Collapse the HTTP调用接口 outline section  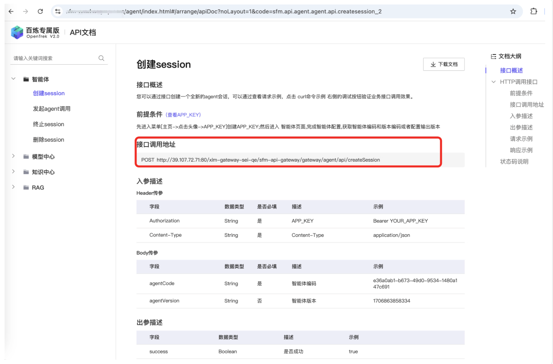point(494,82)
